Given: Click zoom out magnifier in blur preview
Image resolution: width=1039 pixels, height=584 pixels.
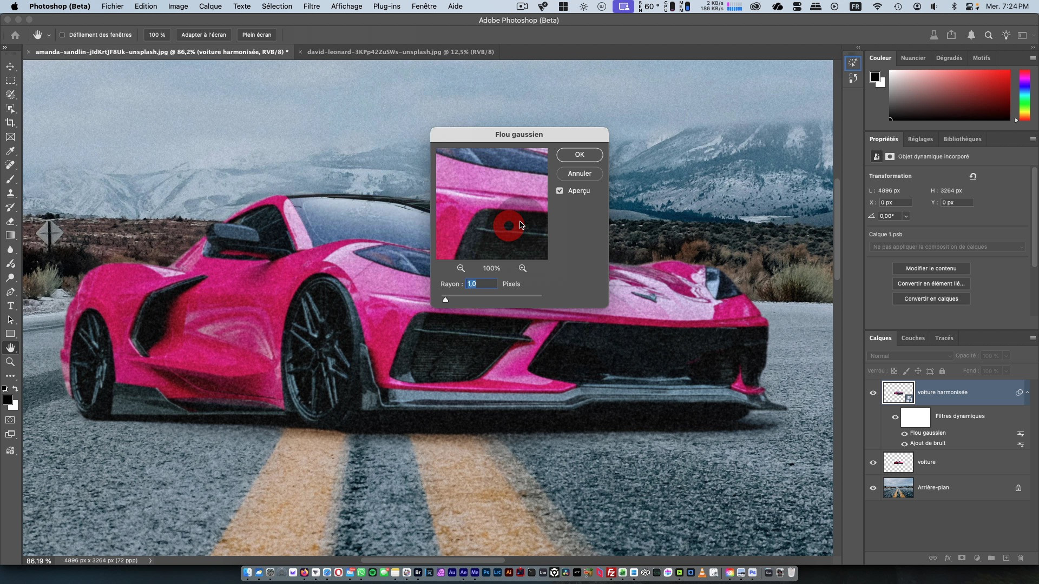Looking at the screenshot, I should point(461,268).
